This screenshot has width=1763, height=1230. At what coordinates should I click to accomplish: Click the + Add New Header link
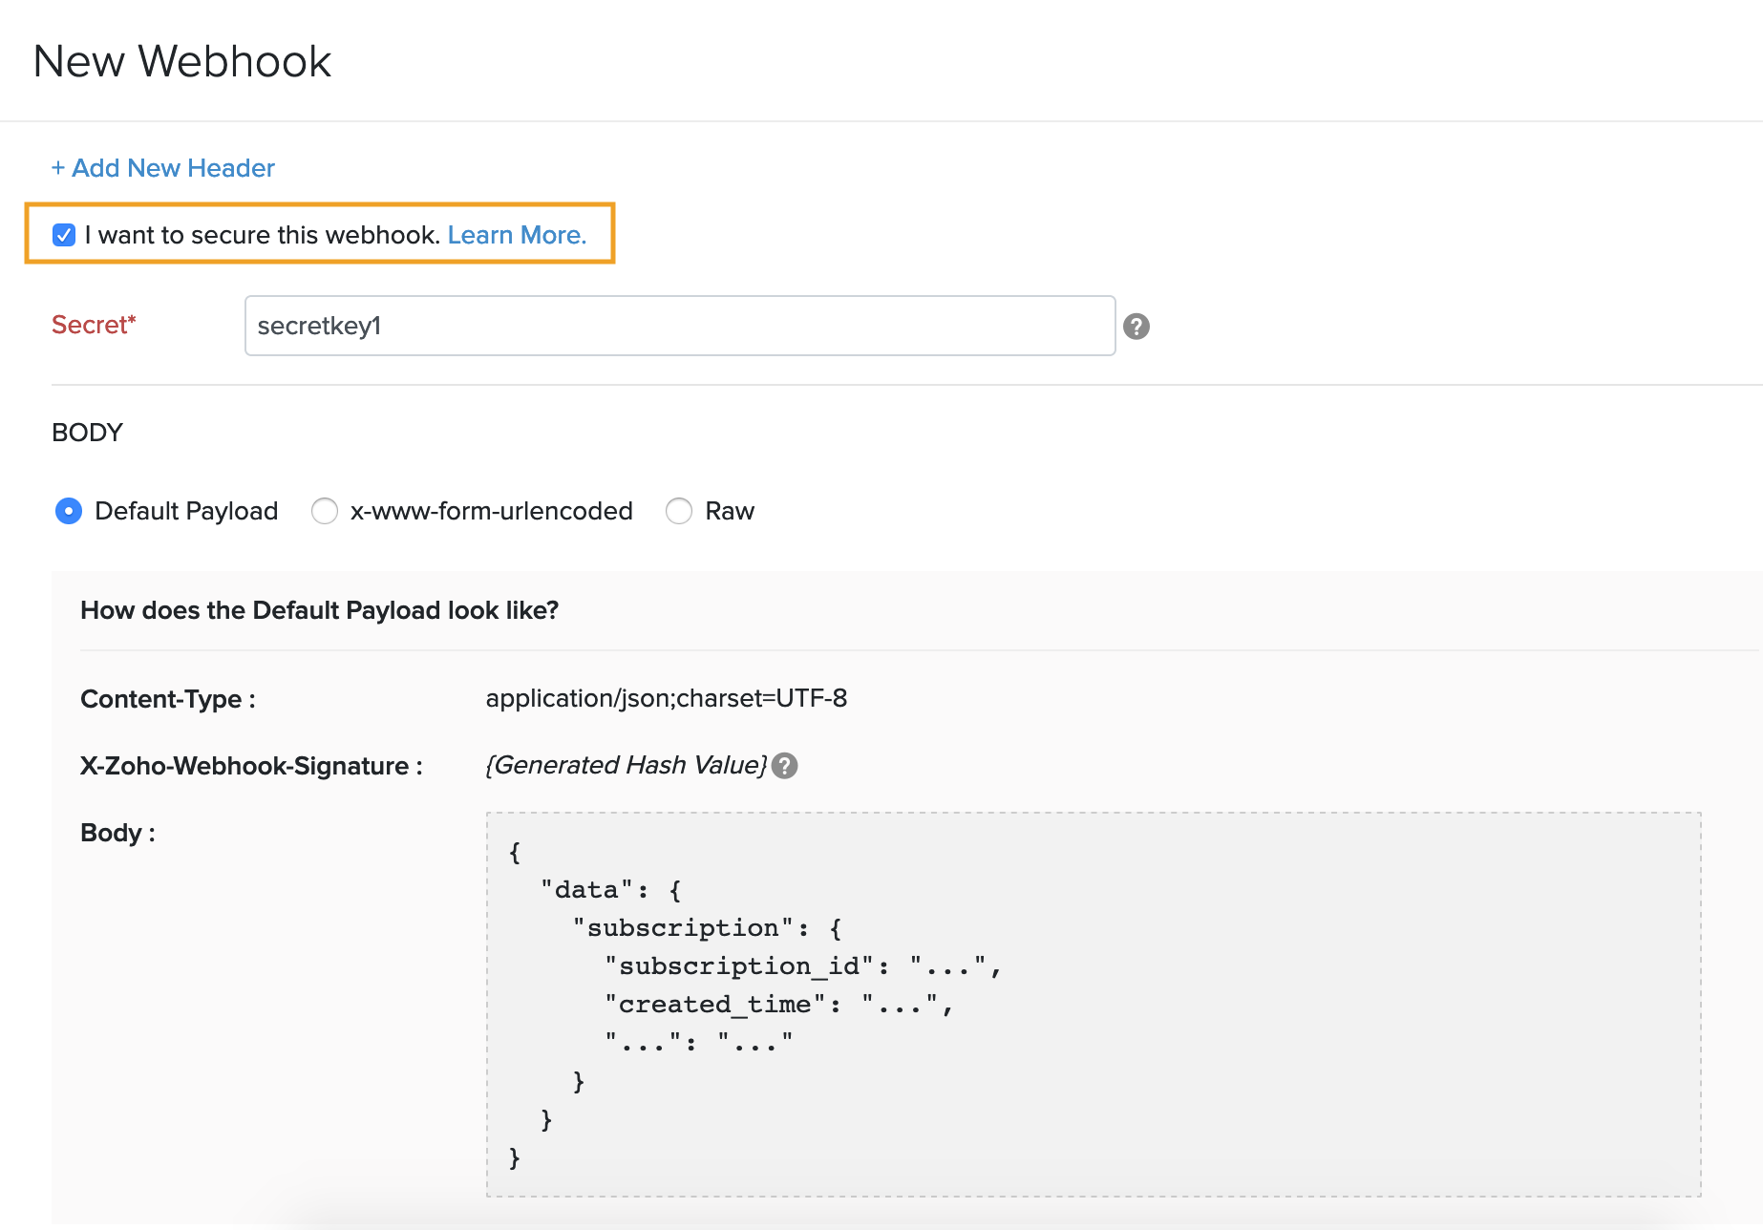[163, 168]
